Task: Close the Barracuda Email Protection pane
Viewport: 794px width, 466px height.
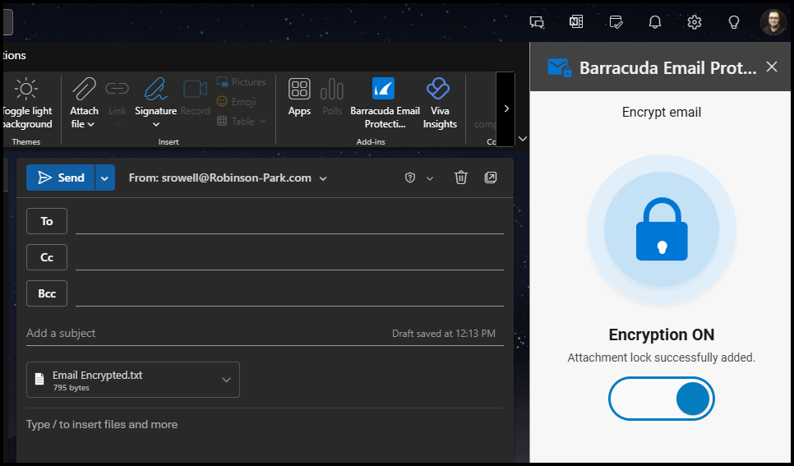Action: (x=772, y=67)
